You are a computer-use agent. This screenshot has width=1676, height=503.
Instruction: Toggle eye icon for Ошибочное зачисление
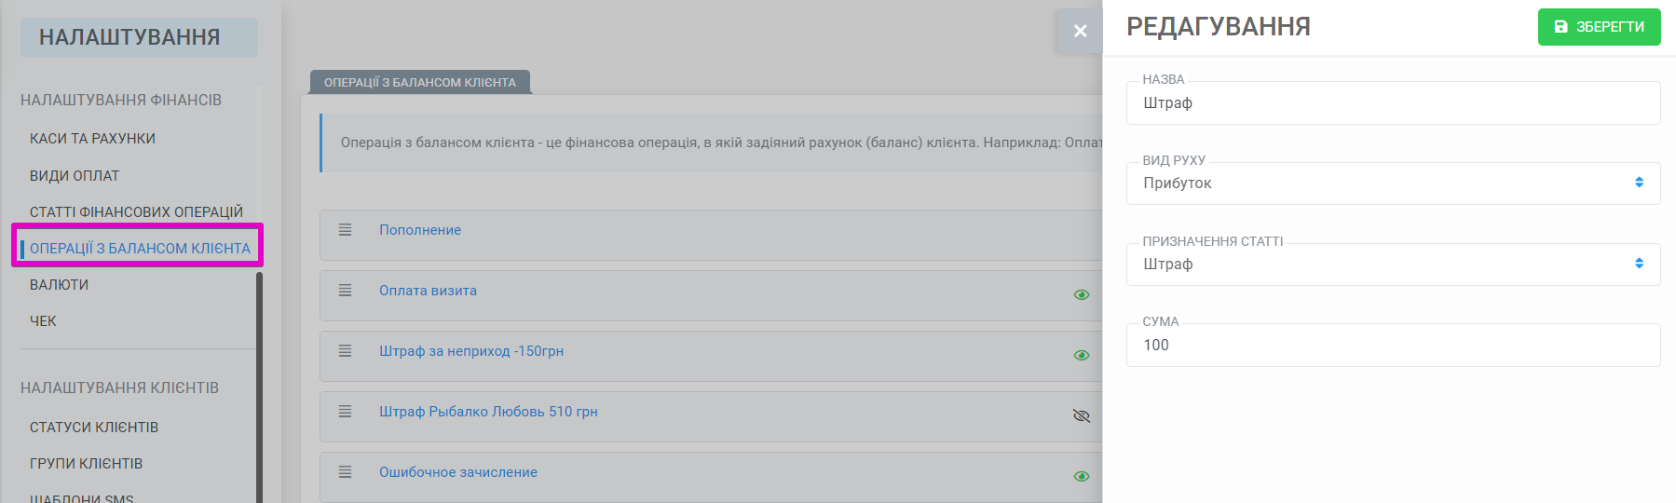point(1082,476)
